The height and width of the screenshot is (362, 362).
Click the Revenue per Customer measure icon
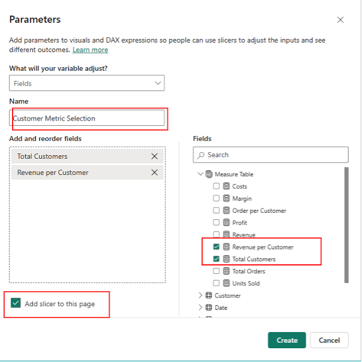pyautogui.click(x=227, y=247)
